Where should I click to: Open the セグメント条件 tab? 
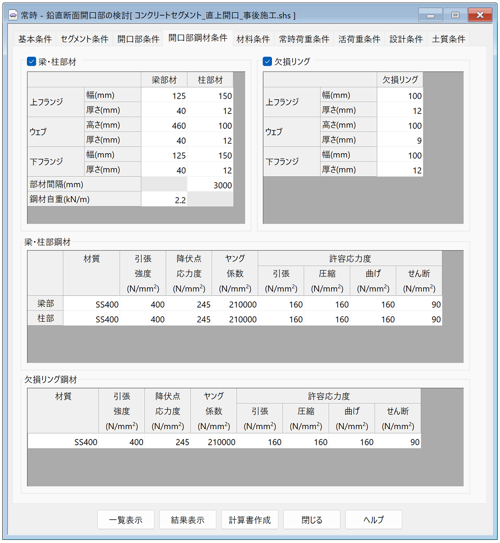84,40
